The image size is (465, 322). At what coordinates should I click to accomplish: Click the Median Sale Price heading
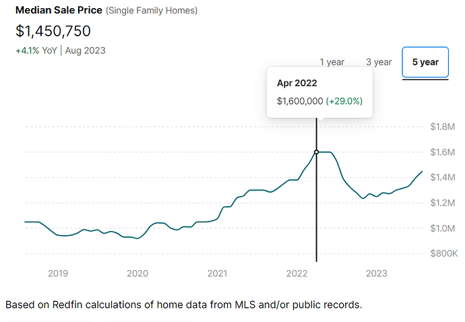coord(58,11)
